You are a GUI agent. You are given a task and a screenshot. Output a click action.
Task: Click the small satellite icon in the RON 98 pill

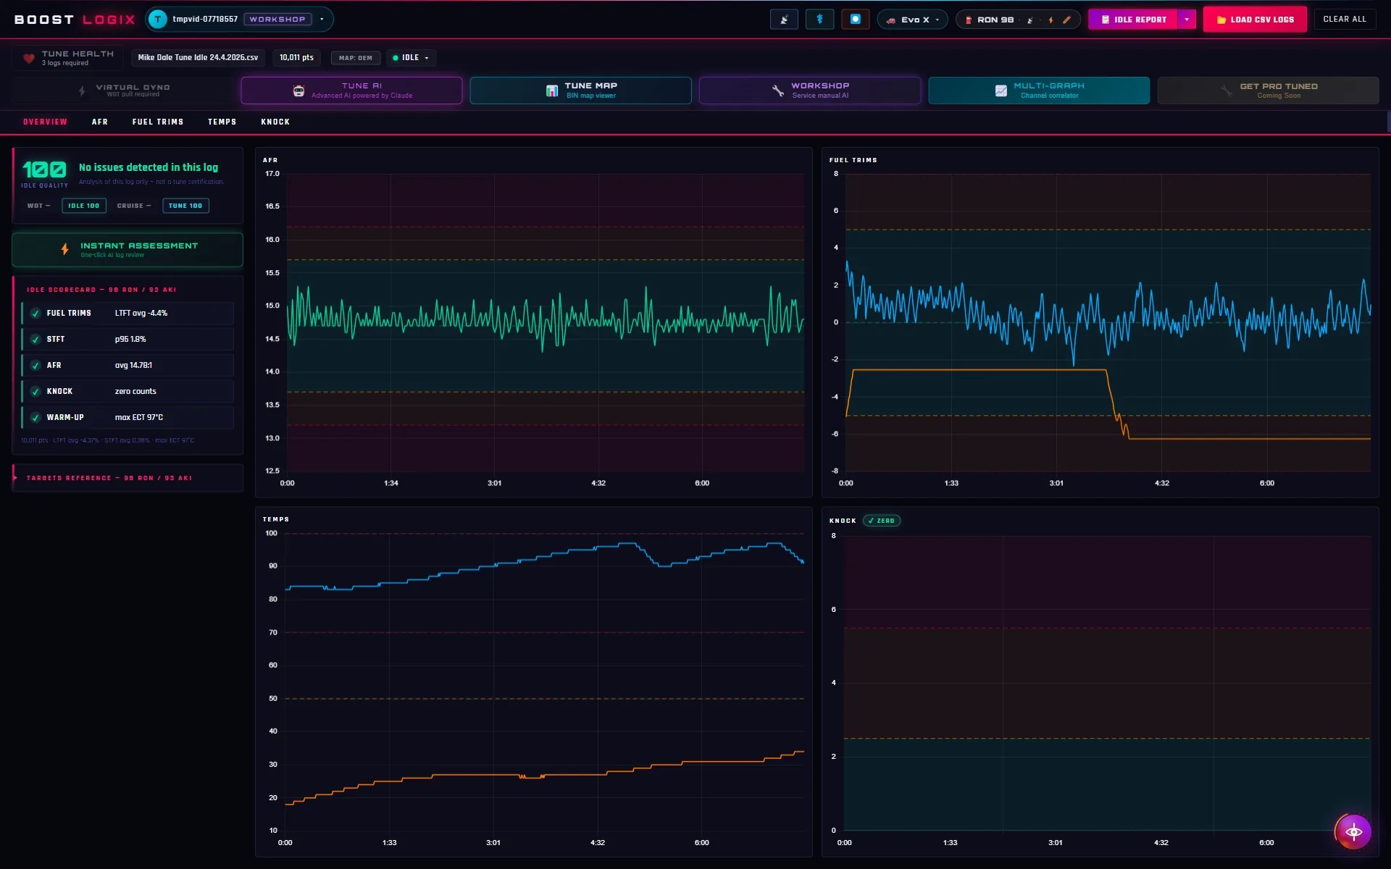click(x=1029, y=20)
